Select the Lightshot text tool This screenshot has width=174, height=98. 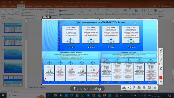click(x=161, y=73)
